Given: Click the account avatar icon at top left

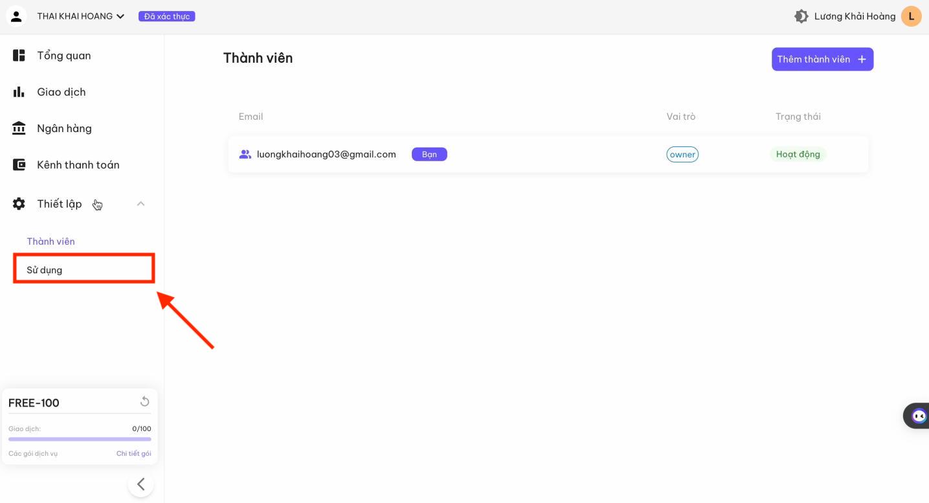Looking at the screenshot, I should click(16, 16).
